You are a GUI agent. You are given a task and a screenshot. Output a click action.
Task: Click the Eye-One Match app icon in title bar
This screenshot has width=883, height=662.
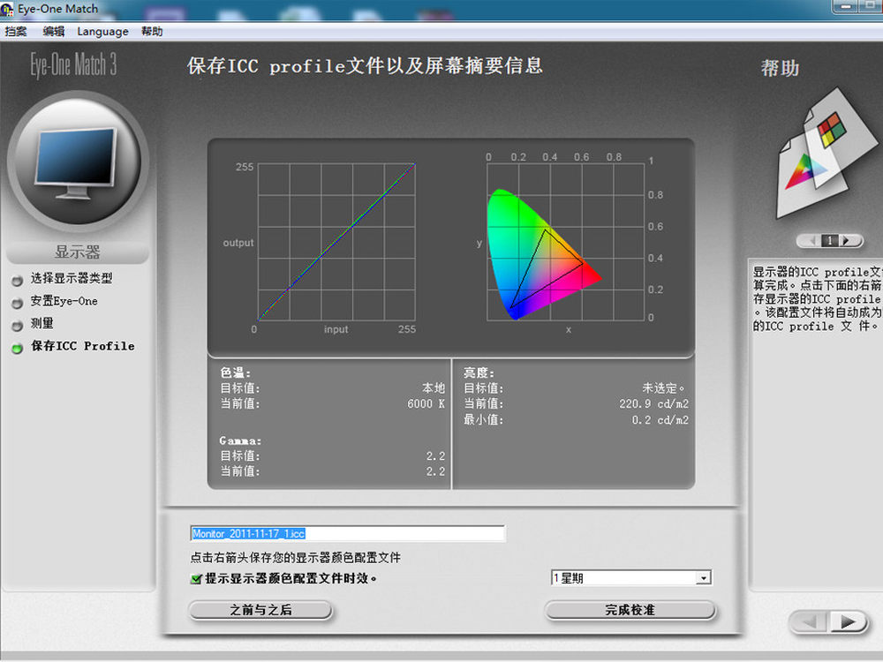tap(7, 9)
